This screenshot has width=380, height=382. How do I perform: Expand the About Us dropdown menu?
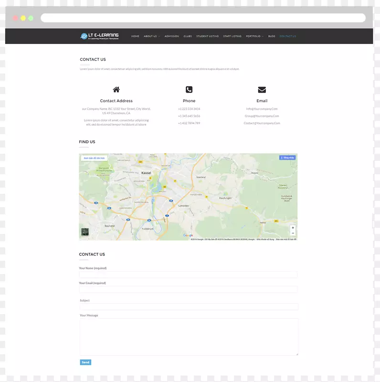[151, 36]
